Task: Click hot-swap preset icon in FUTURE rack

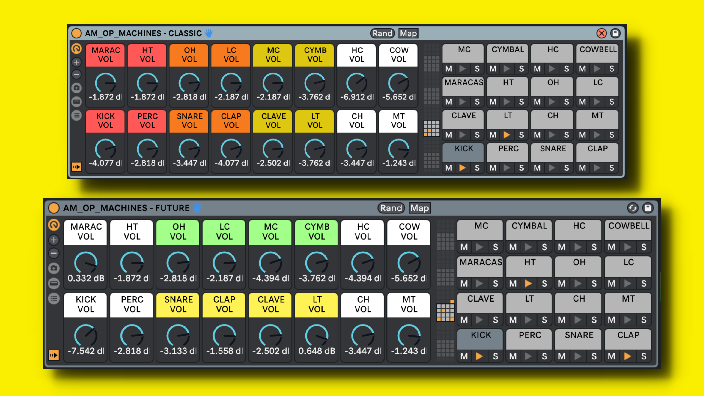Action: 633,208
